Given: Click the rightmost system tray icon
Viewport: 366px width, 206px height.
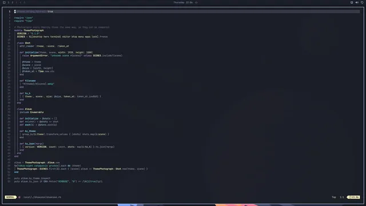Looking at the screenshot, I should 362,2.
